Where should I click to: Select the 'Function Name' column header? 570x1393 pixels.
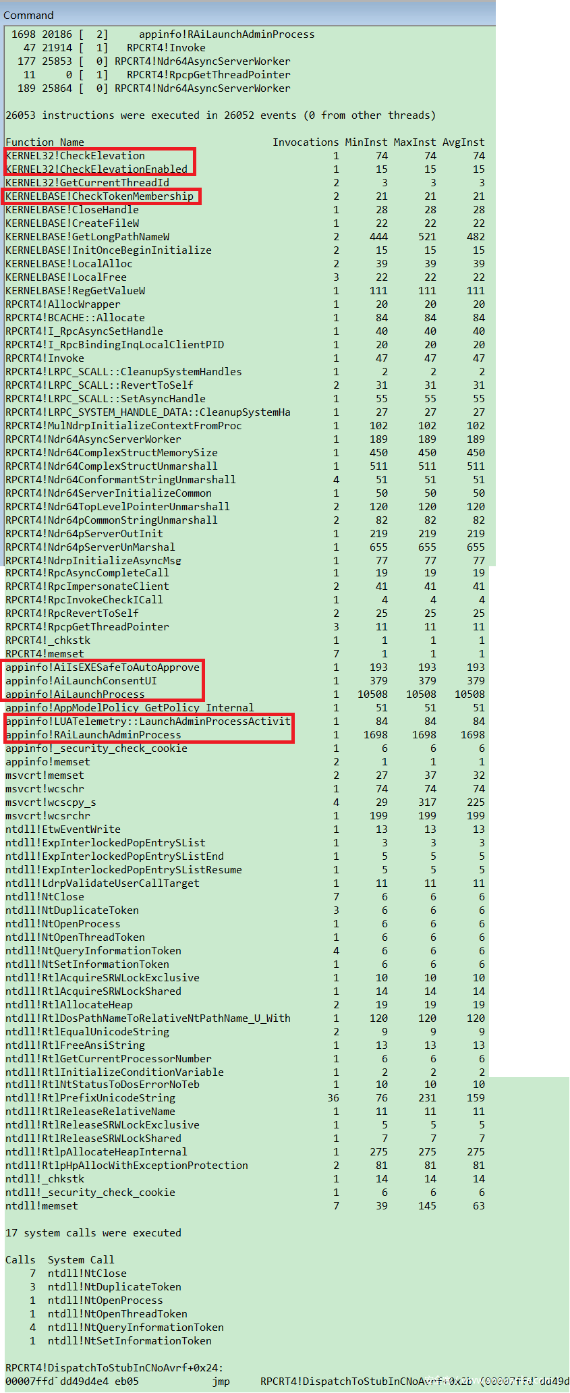click(x=45, y=142)
